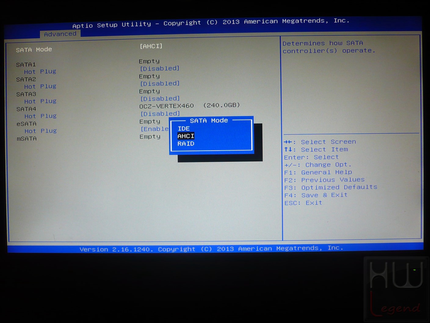Image resolution: width=430 pixels, height=323 pixels.
Task: Select Hot Plug label under SATA3
Action: coord(40,101)
